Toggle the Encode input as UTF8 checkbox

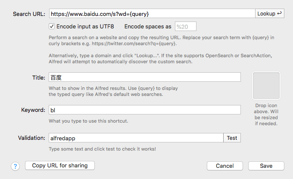(52, 26)
